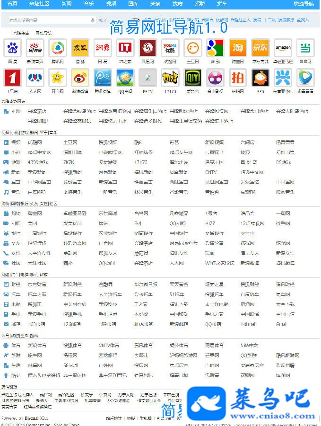
Task: Open the Tudou orange face icon
Action: pos(193,48)
